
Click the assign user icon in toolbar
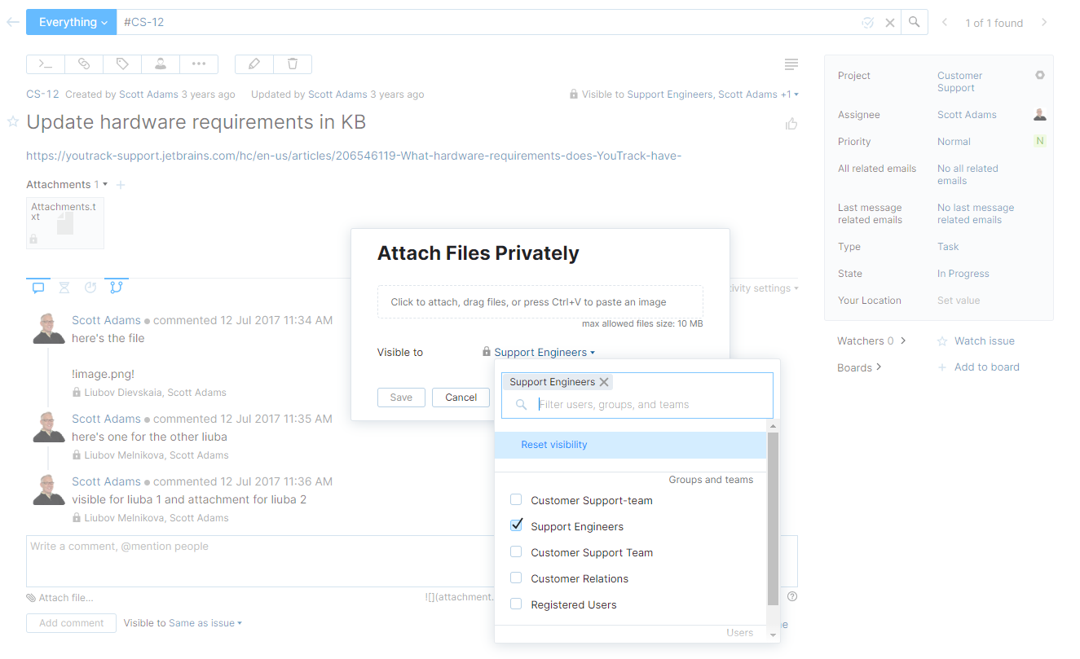pos(160,64)
